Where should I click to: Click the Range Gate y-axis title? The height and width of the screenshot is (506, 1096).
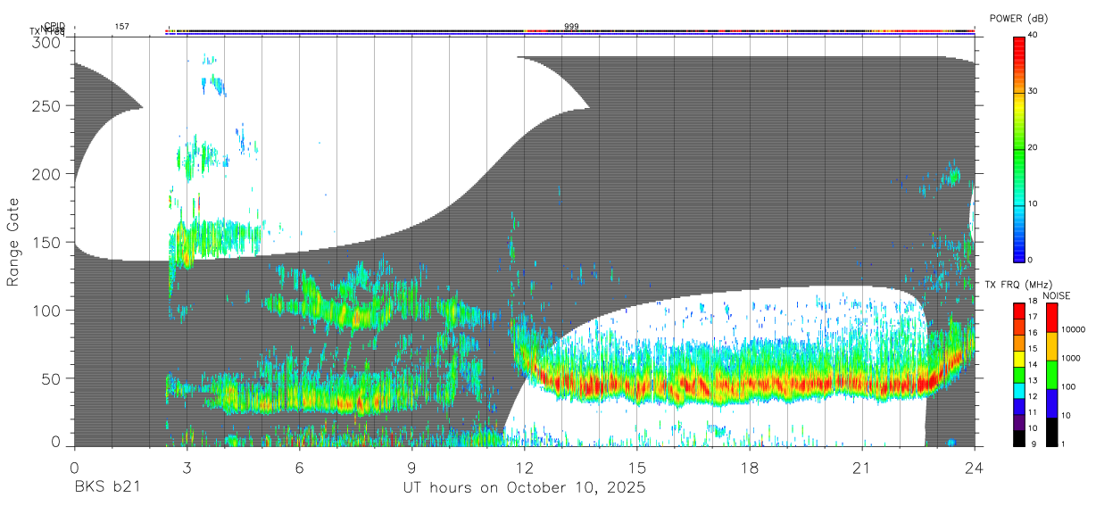pos(13,243)
